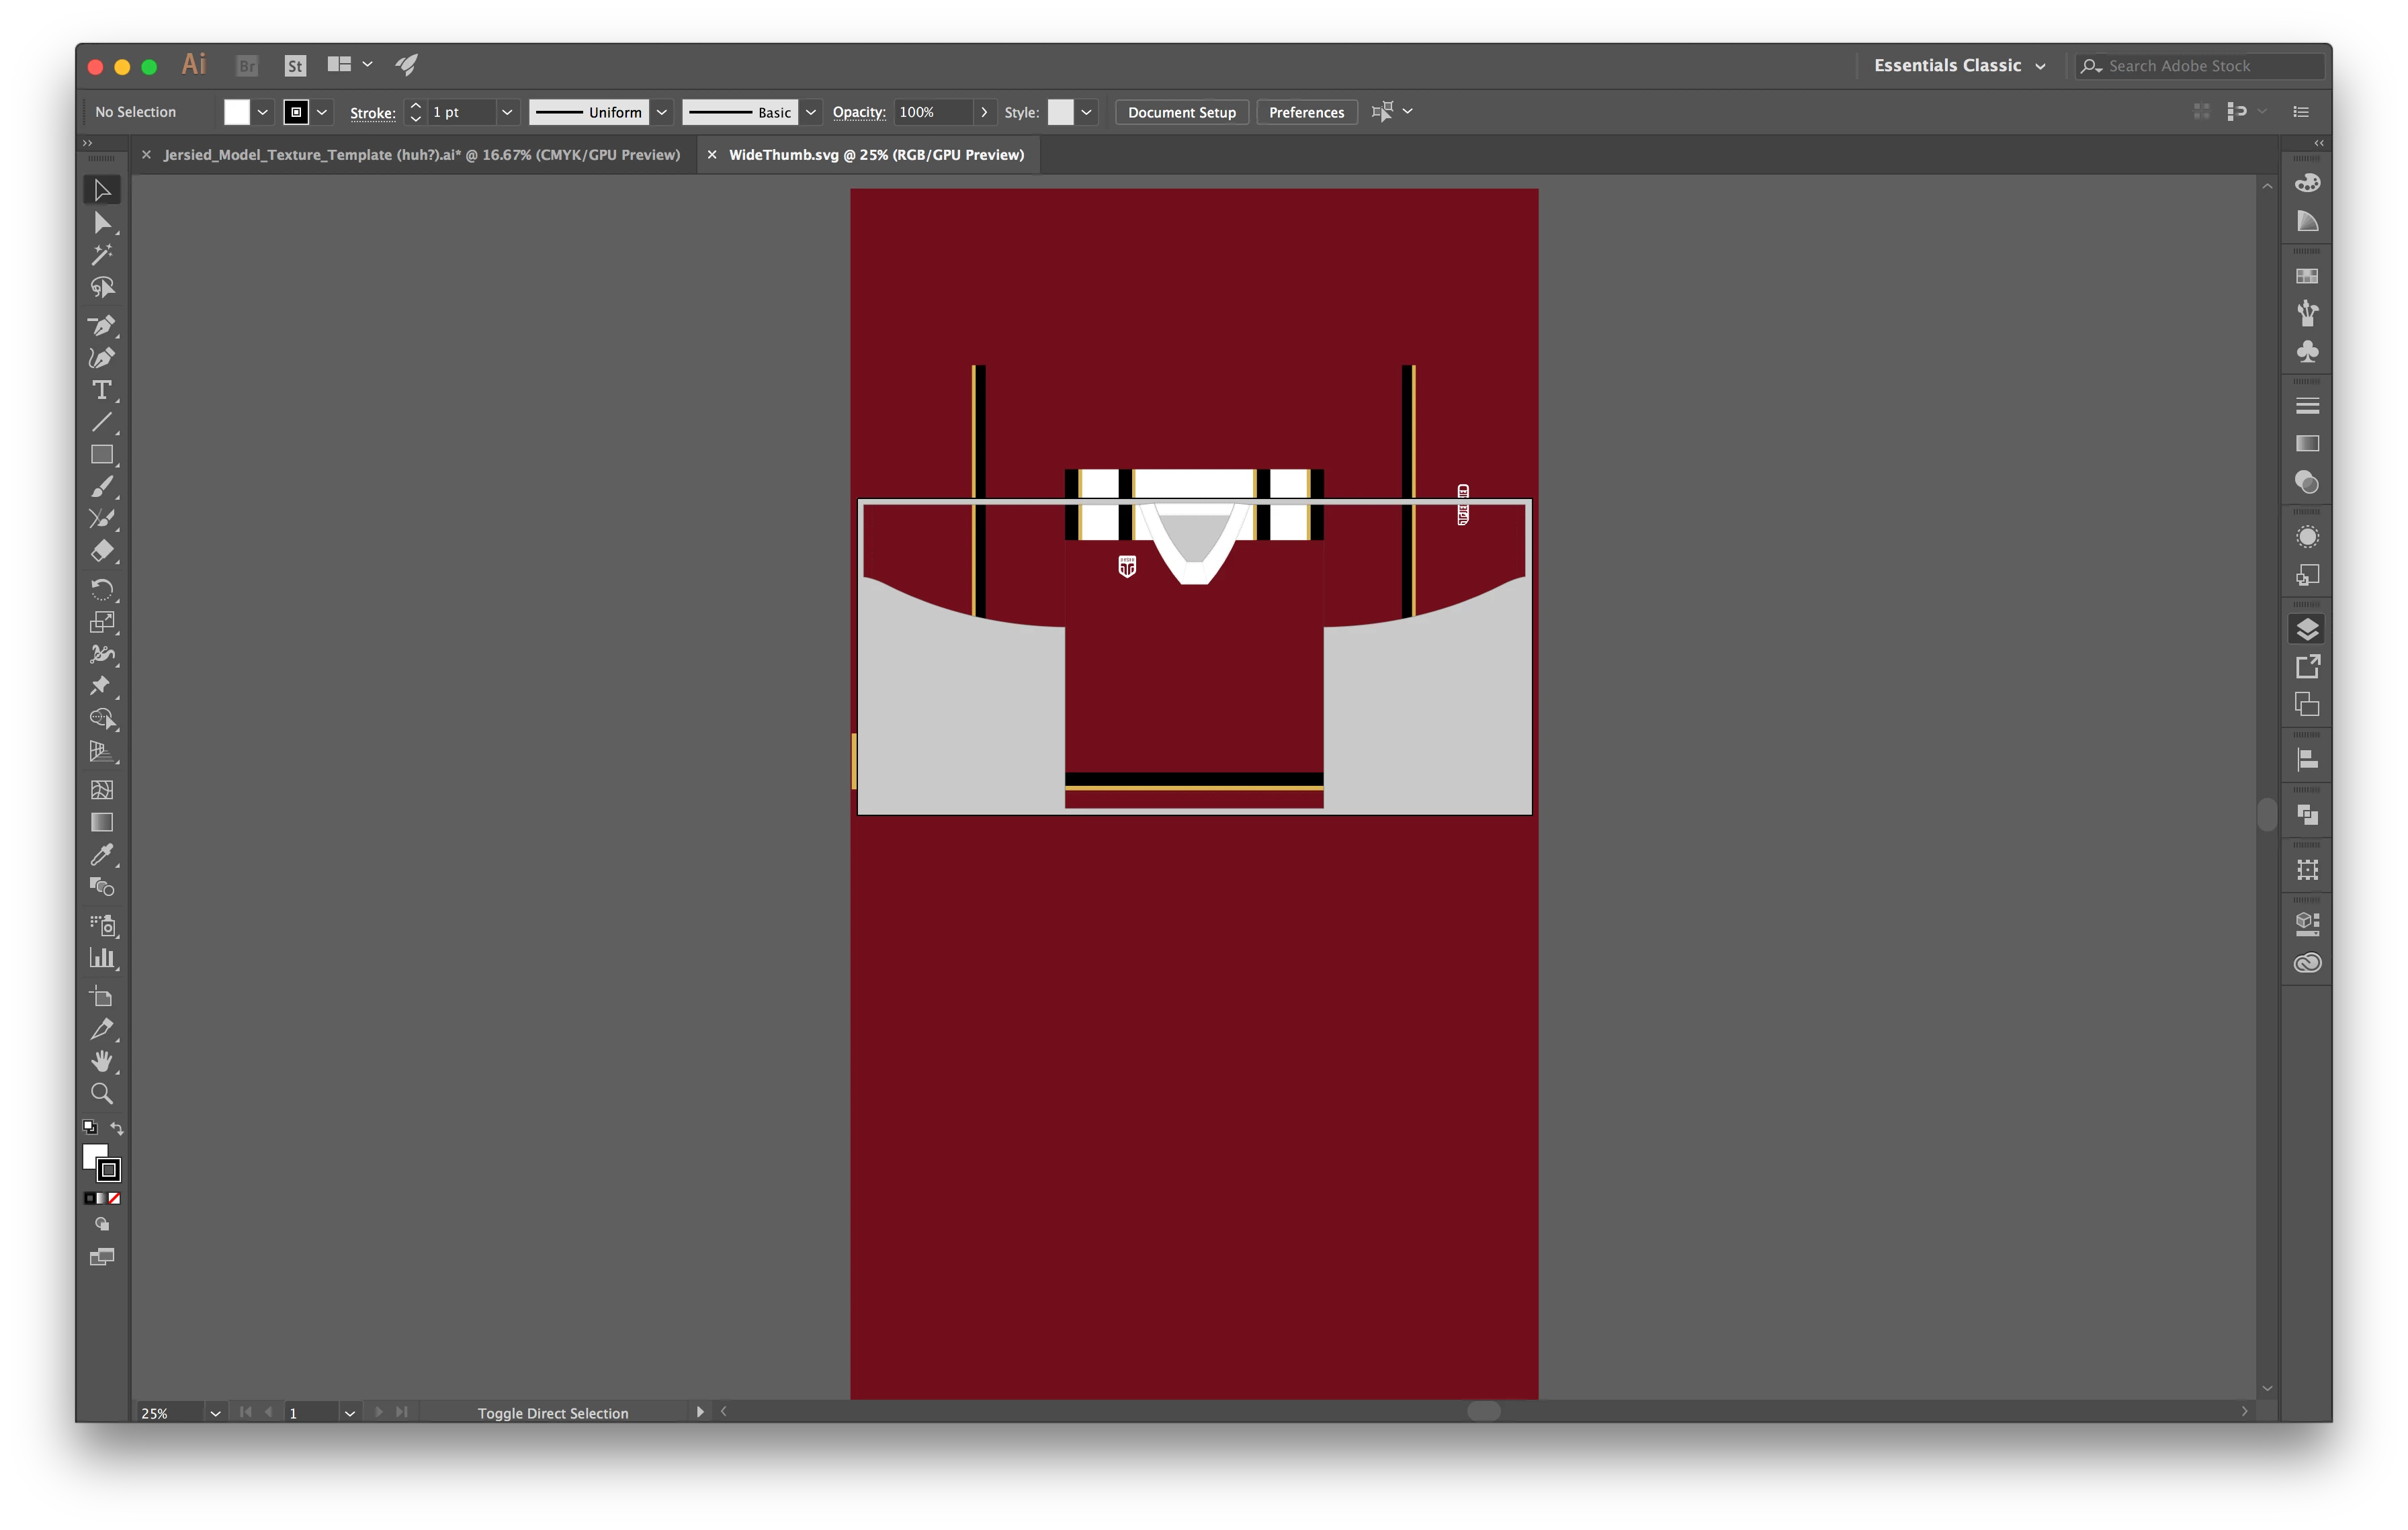Swap fill and stroke colors
Screen dimensions: 2408x1530
click(117, 1128)
